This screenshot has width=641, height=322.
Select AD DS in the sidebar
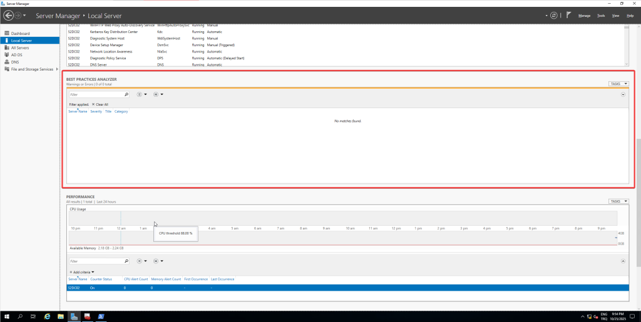click(6, 54)
